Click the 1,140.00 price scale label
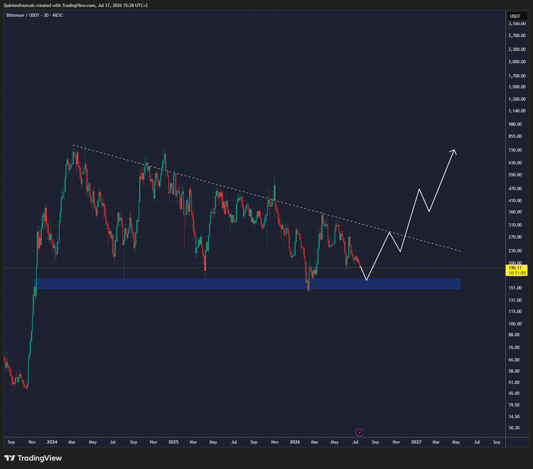533x469 pixels. coord(517,111)
